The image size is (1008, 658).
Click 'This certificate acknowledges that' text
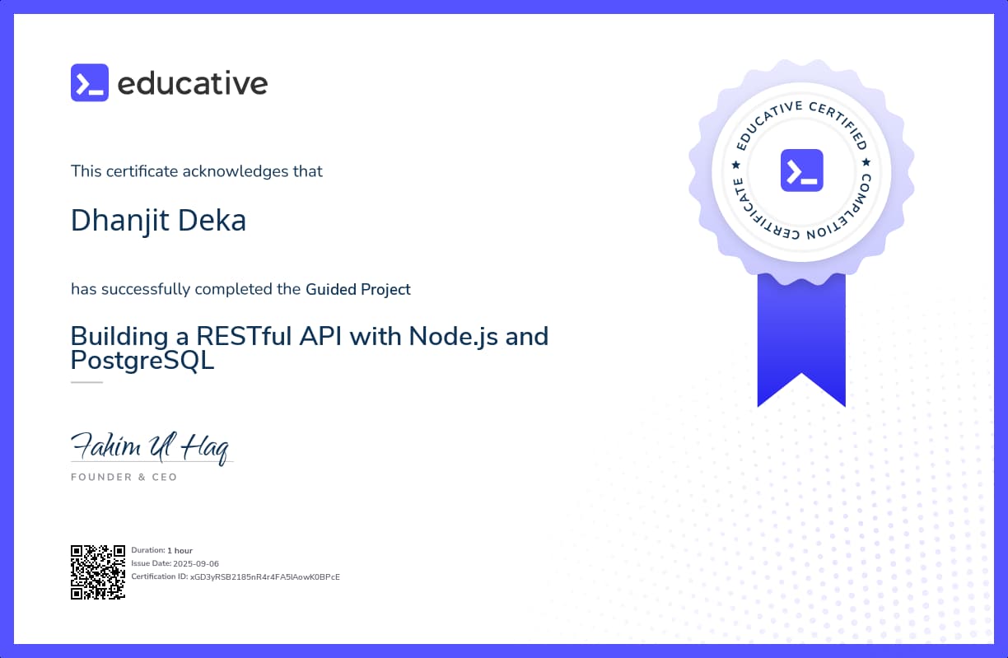[x=196, y=171]
